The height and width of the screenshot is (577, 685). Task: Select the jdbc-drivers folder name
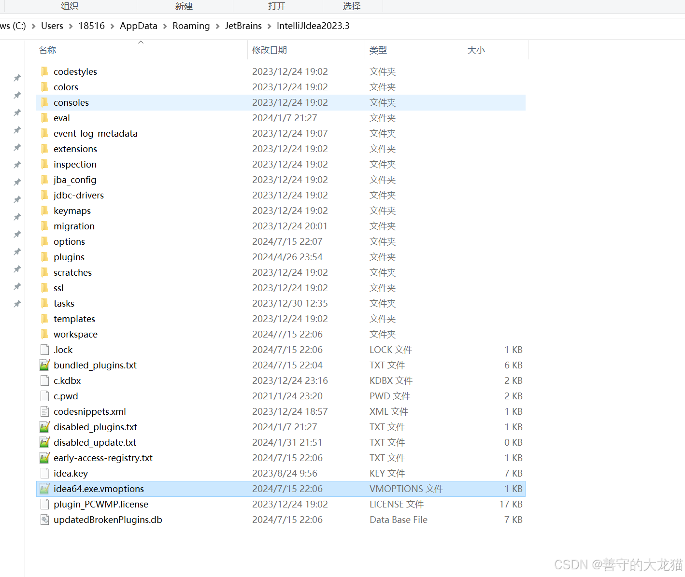pyautogui.click(x=79, y=196)
